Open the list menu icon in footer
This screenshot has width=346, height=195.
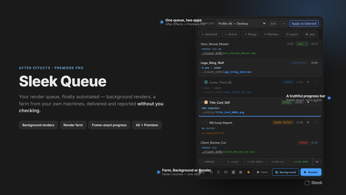[219, 172]
